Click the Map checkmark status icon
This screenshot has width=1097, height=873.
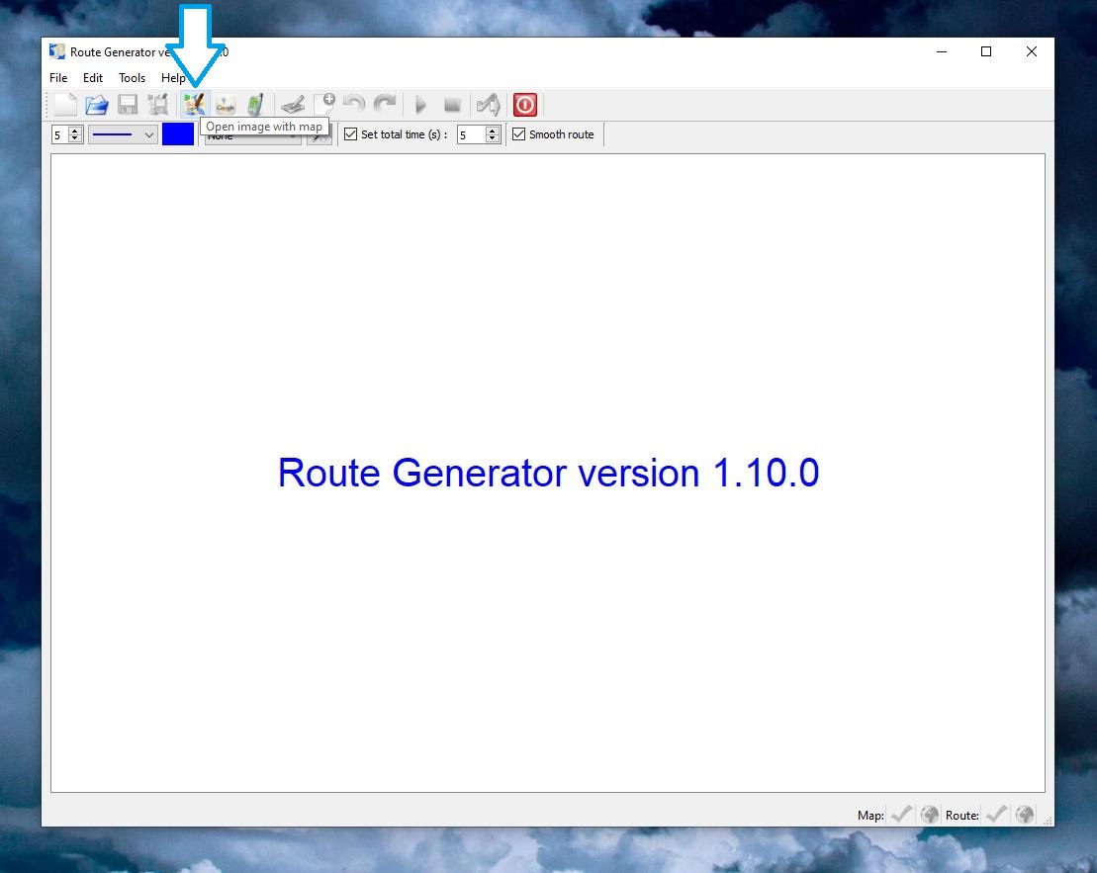click(901, 815)
